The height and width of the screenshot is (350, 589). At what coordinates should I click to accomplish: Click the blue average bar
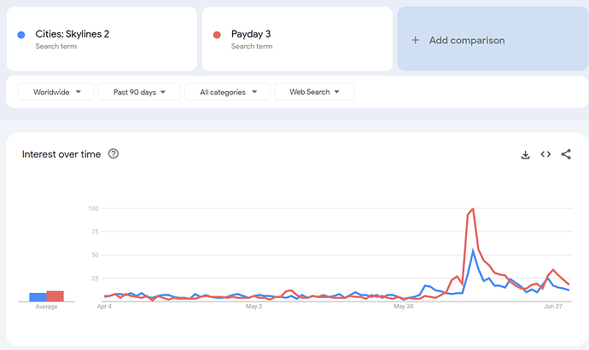(38, 297)
